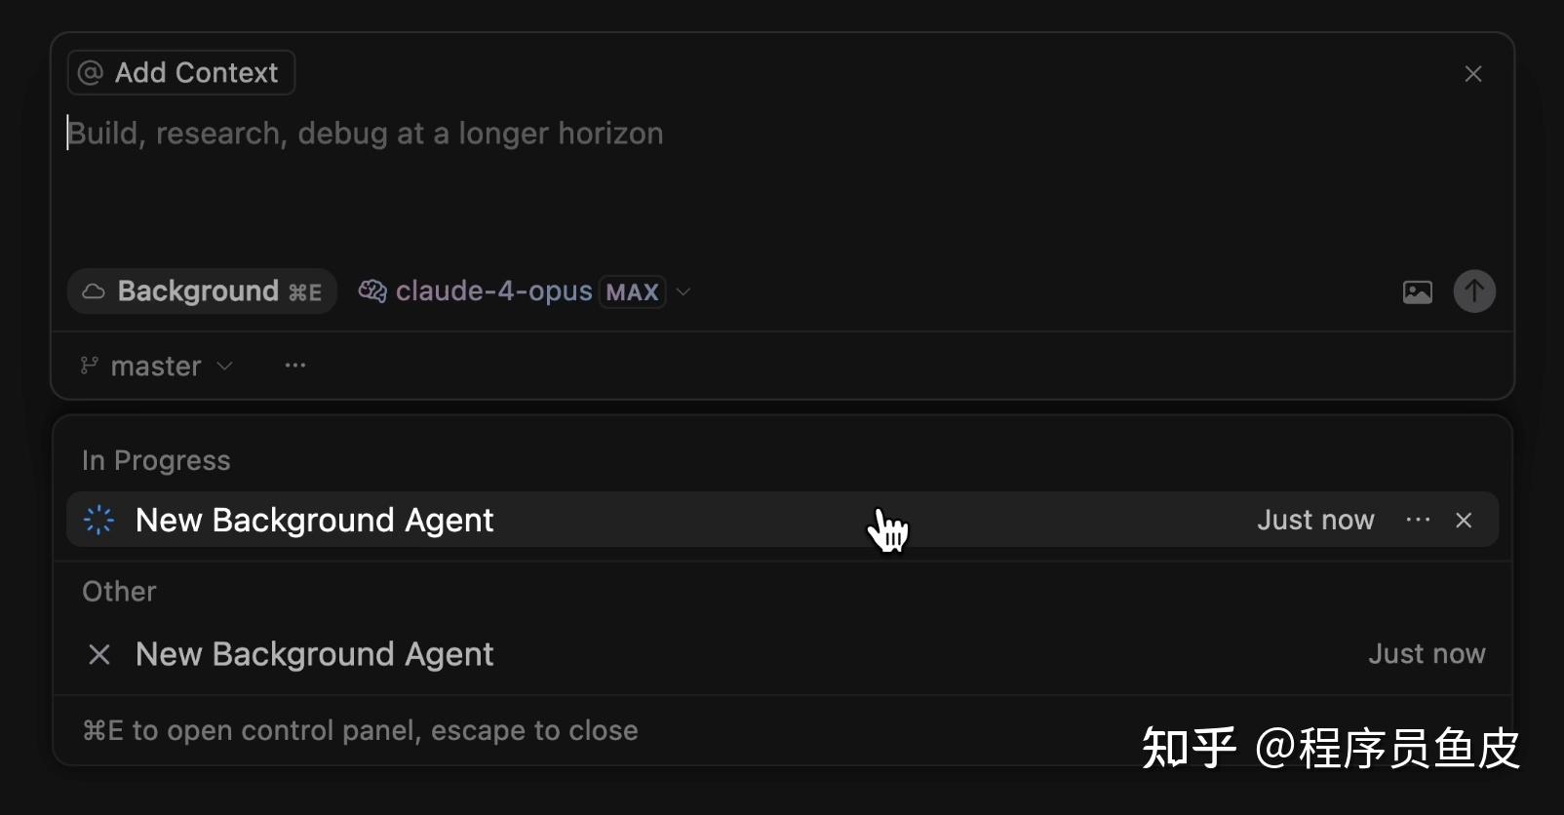Select New Background Agent under Other
Image resolution: width=1564 pixels, height=815 pixels.
(314, 654)
